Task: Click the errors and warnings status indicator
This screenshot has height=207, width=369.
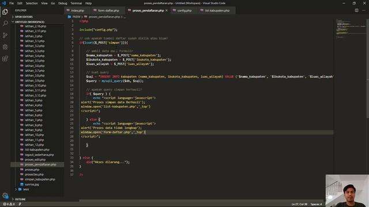Action: pos(9,204)
